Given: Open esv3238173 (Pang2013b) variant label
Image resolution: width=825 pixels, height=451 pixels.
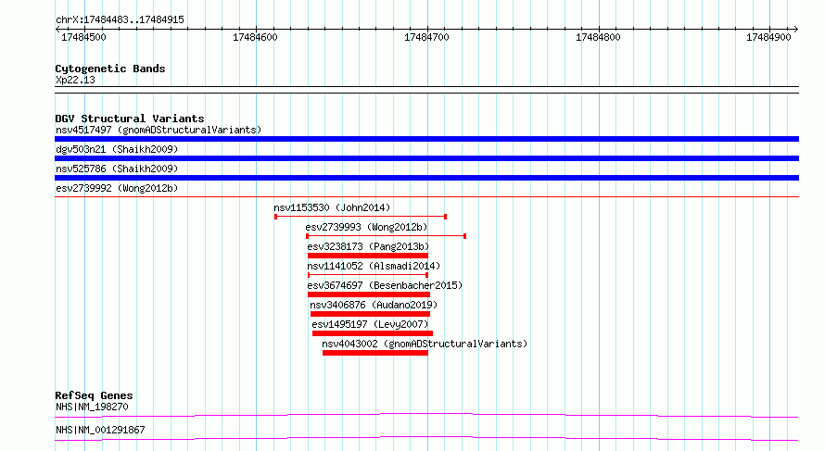Looking at the screenshot, I should pos(368,246).
